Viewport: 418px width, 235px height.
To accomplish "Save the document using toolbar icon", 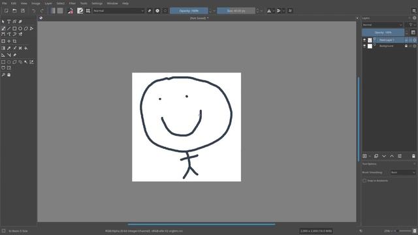I will coord(23,10).
